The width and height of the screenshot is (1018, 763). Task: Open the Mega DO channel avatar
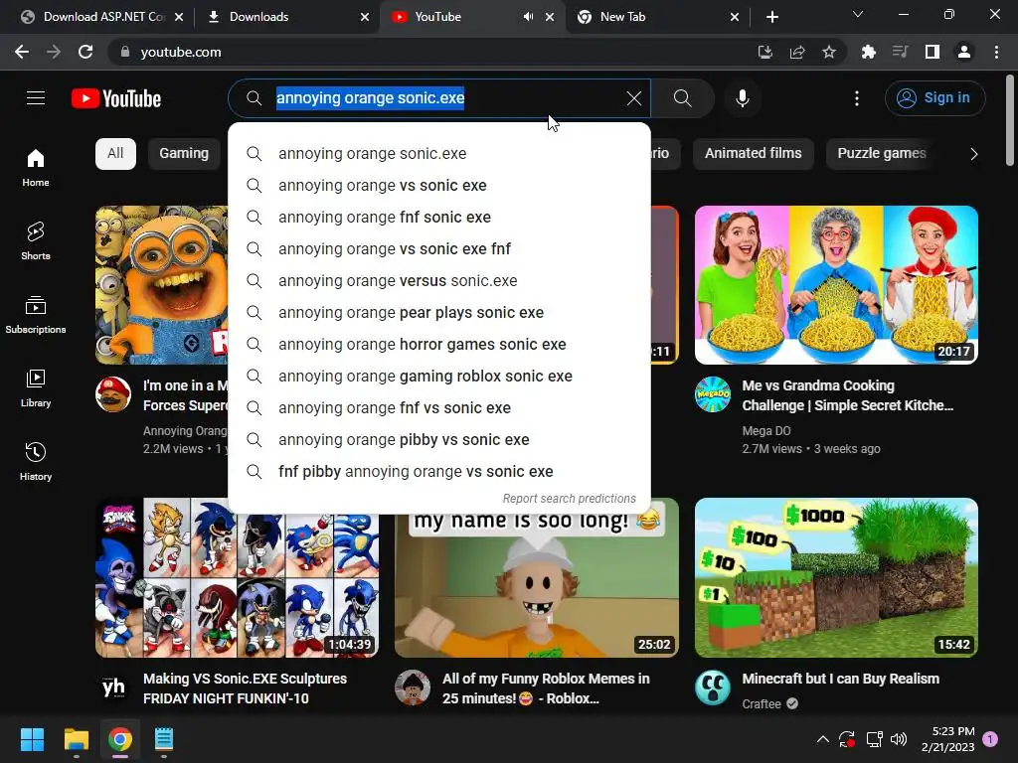pyautogui.click(x=712, y=394)
